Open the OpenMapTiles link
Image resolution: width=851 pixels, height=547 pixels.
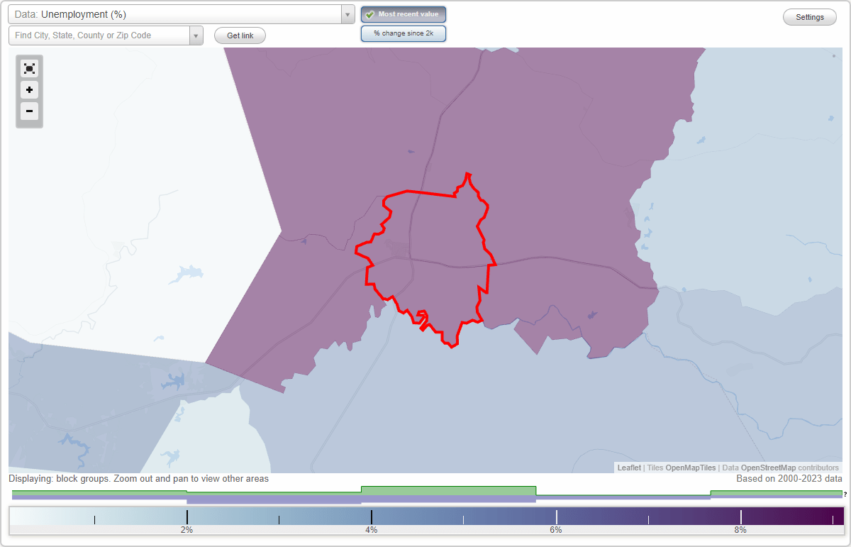pyautogui.click(x=691, y=468)
